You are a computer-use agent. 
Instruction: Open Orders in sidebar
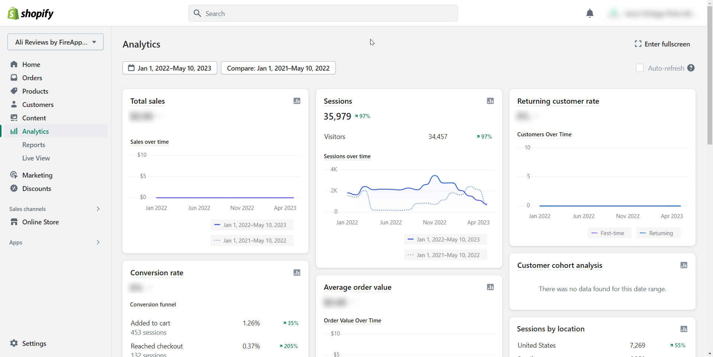click(32, 78)
